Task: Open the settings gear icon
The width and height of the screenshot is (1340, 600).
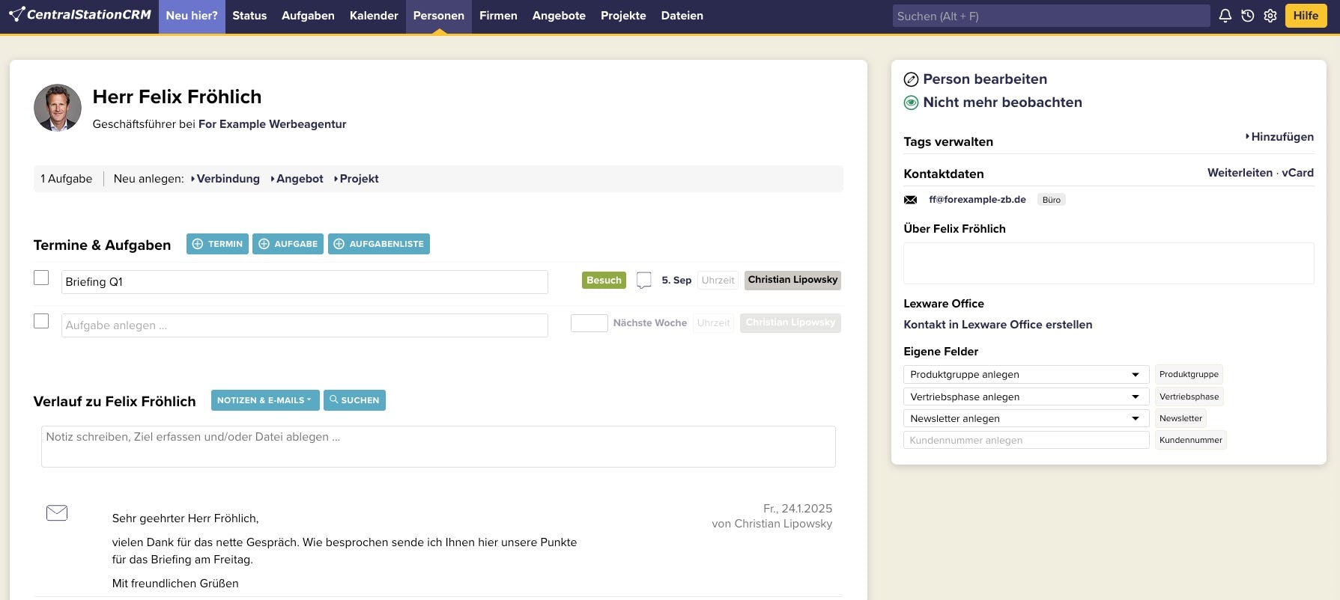Action: (1270, 16)
